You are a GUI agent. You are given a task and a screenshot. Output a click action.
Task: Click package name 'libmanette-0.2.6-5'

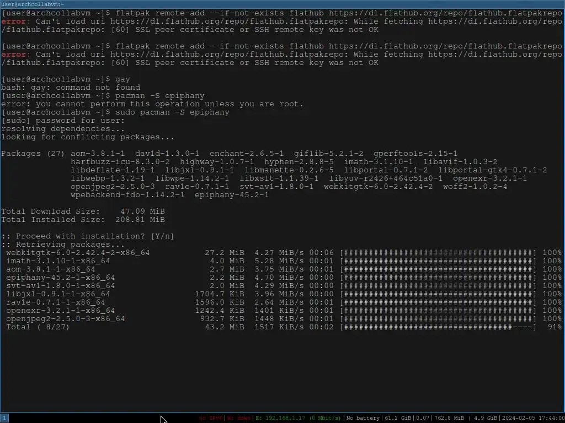click(x=289, y=170)
